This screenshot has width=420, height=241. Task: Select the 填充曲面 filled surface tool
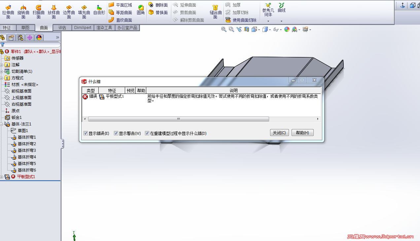click(84, 12)
